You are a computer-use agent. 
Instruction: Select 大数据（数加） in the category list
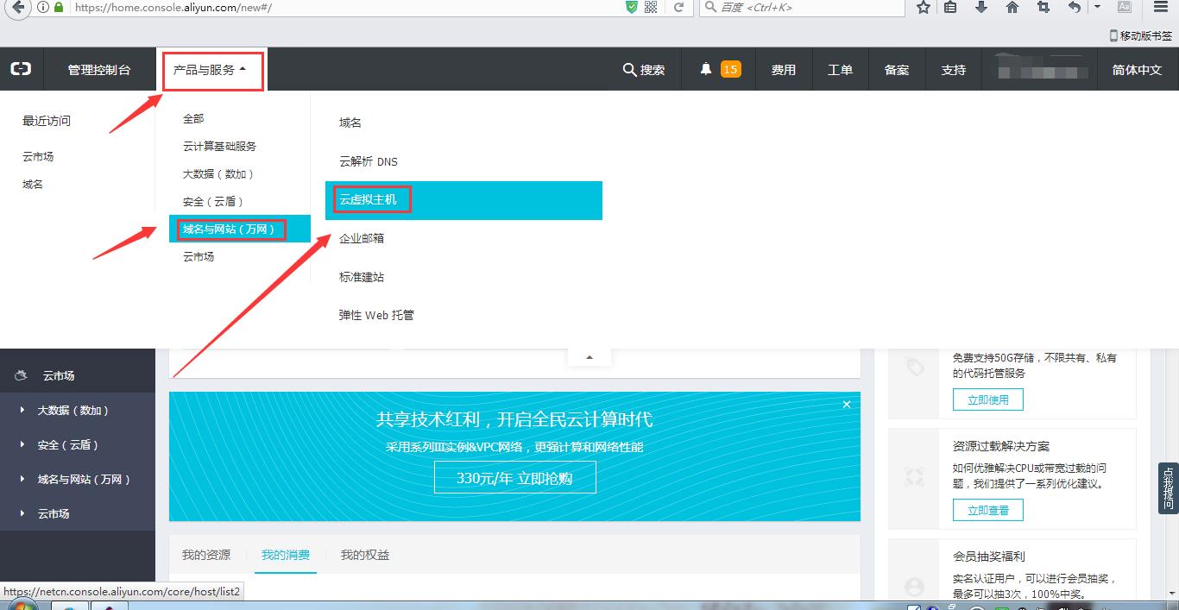click(218, 174)
